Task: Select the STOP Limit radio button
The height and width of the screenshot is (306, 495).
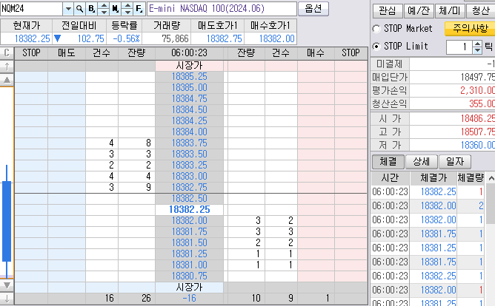Action: point(376,47)
